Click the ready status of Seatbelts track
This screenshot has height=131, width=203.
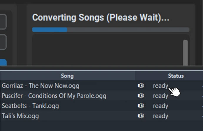(x=160, y=106)
